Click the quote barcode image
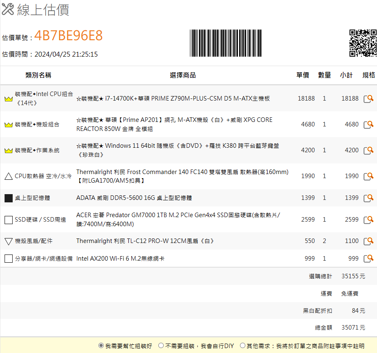 226,43
